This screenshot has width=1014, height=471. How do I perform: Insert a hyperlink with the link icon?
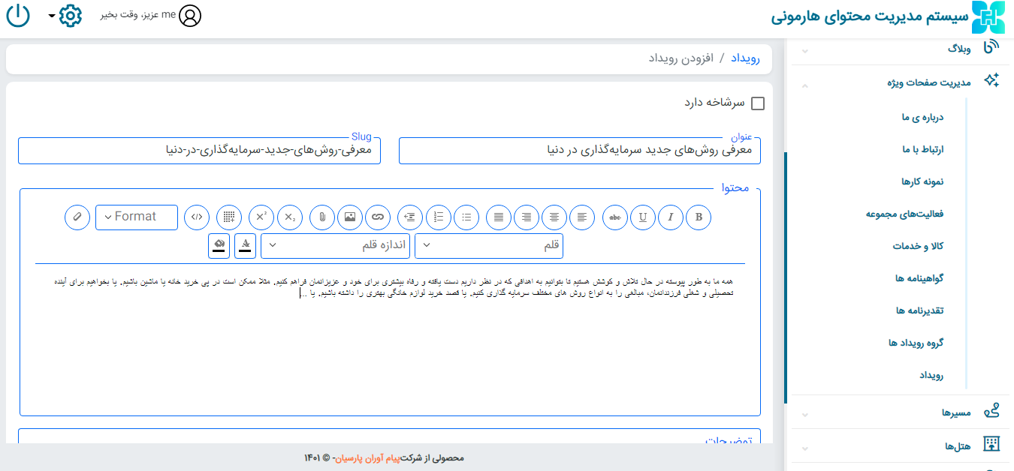tap(378, 217)
